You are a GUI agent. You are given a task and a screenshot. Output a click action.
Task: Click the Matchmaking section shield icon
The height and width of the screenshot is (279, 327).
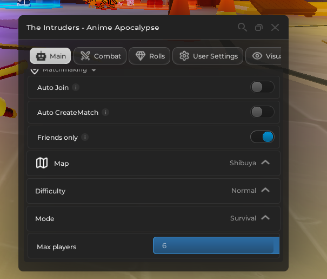pos(35,71)
